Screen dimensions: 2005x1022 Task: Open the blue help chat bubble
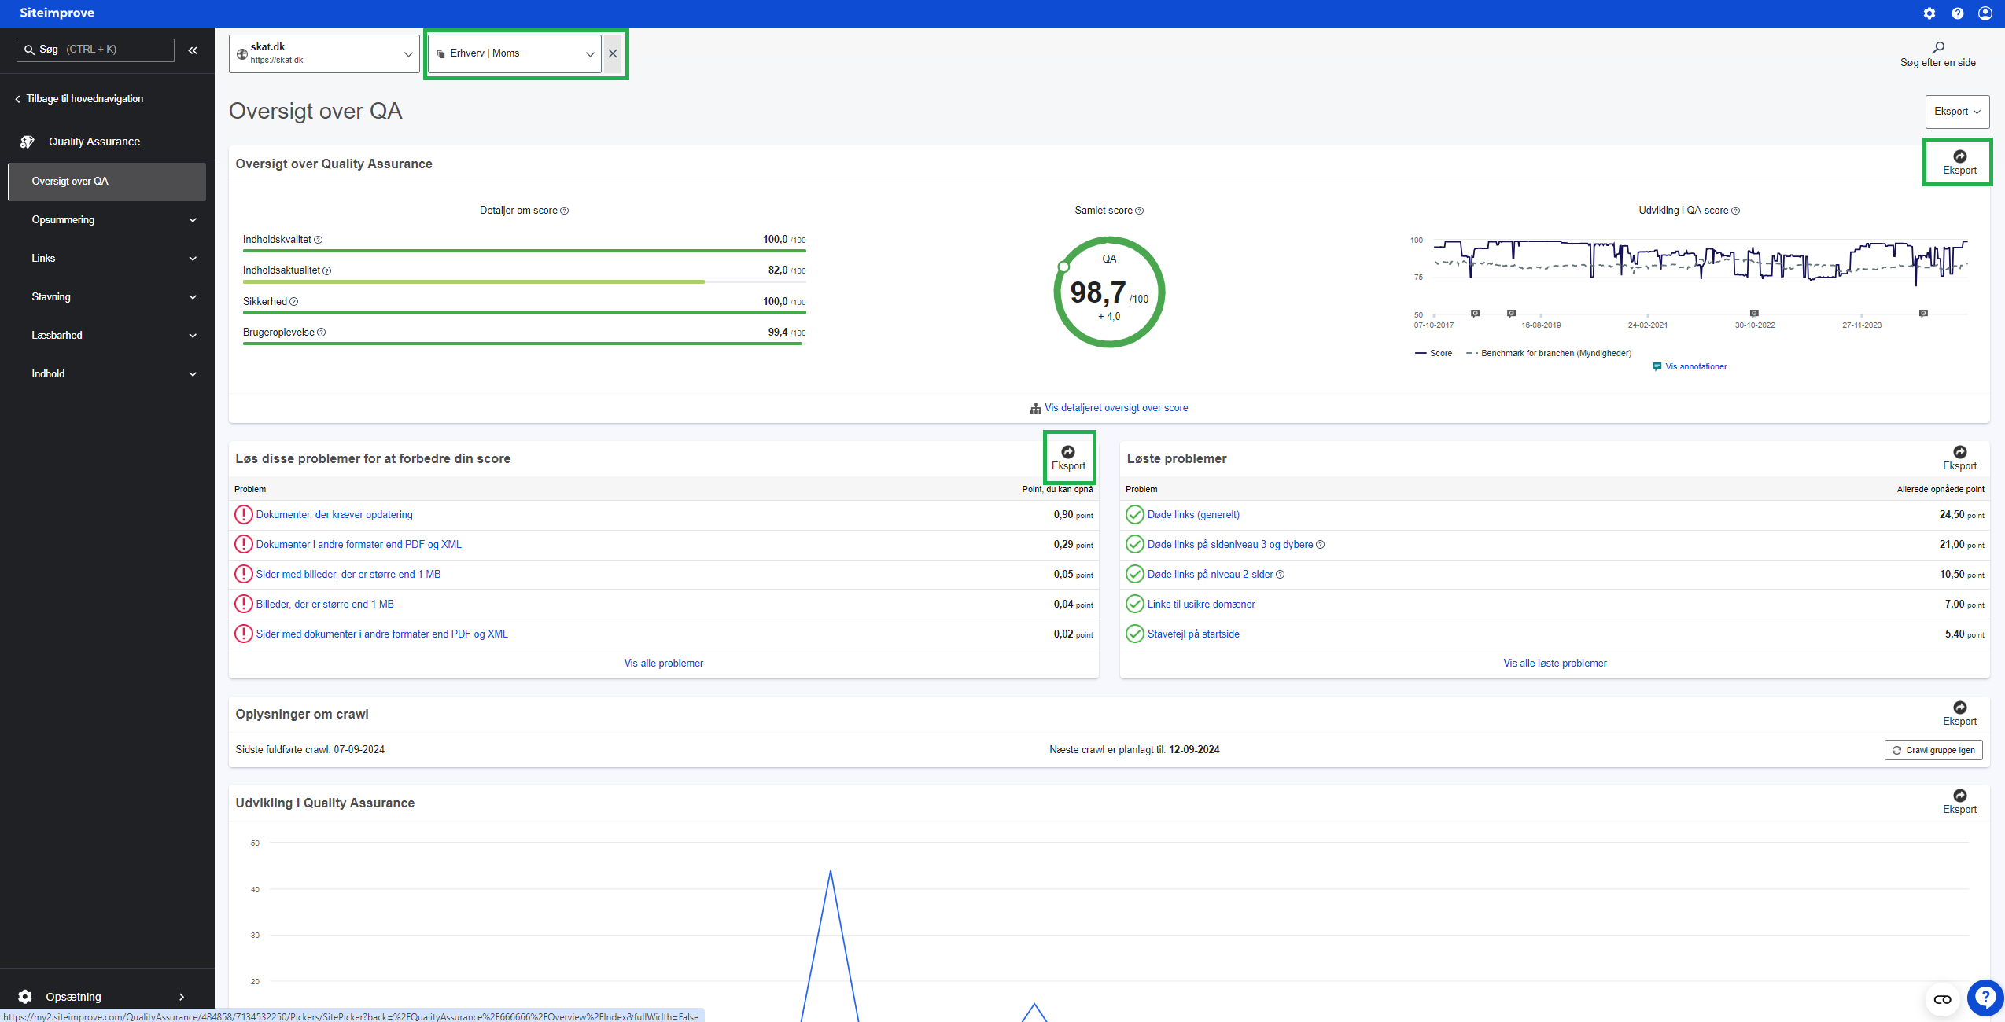pyautogui.click(x=1985, y=998)
